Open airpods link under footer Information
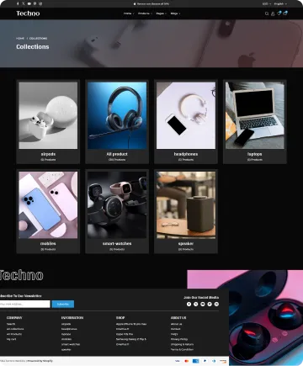Viewport: 303px width, 366px height. (66, 324)
